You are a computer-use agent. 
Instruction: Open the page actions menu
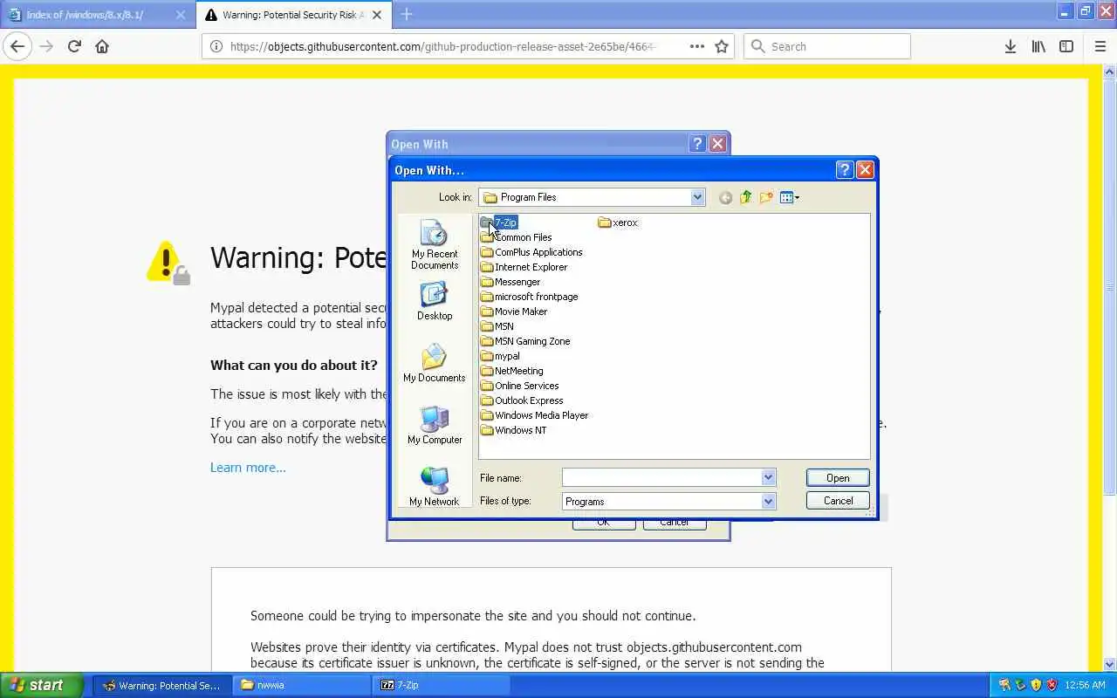(696, 46)
